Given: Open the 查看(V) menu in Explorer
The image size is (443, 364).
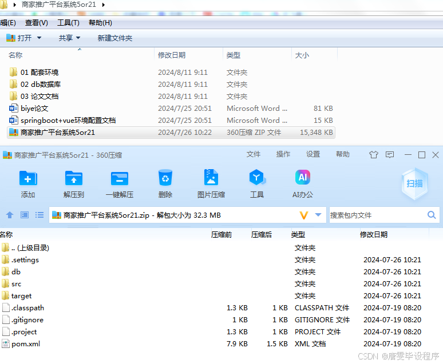Looking at the screenshot, I should pos(37,23).
